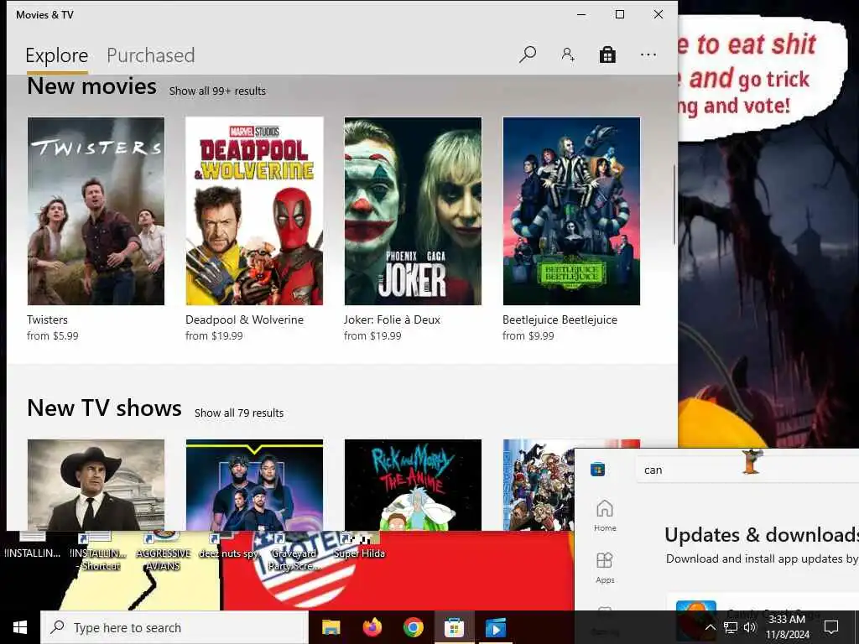The height and width of the screenshot is (644, 859).
Task: Go to Home in Microsoft Store sidebar
Action: click(x=605, y=516)
